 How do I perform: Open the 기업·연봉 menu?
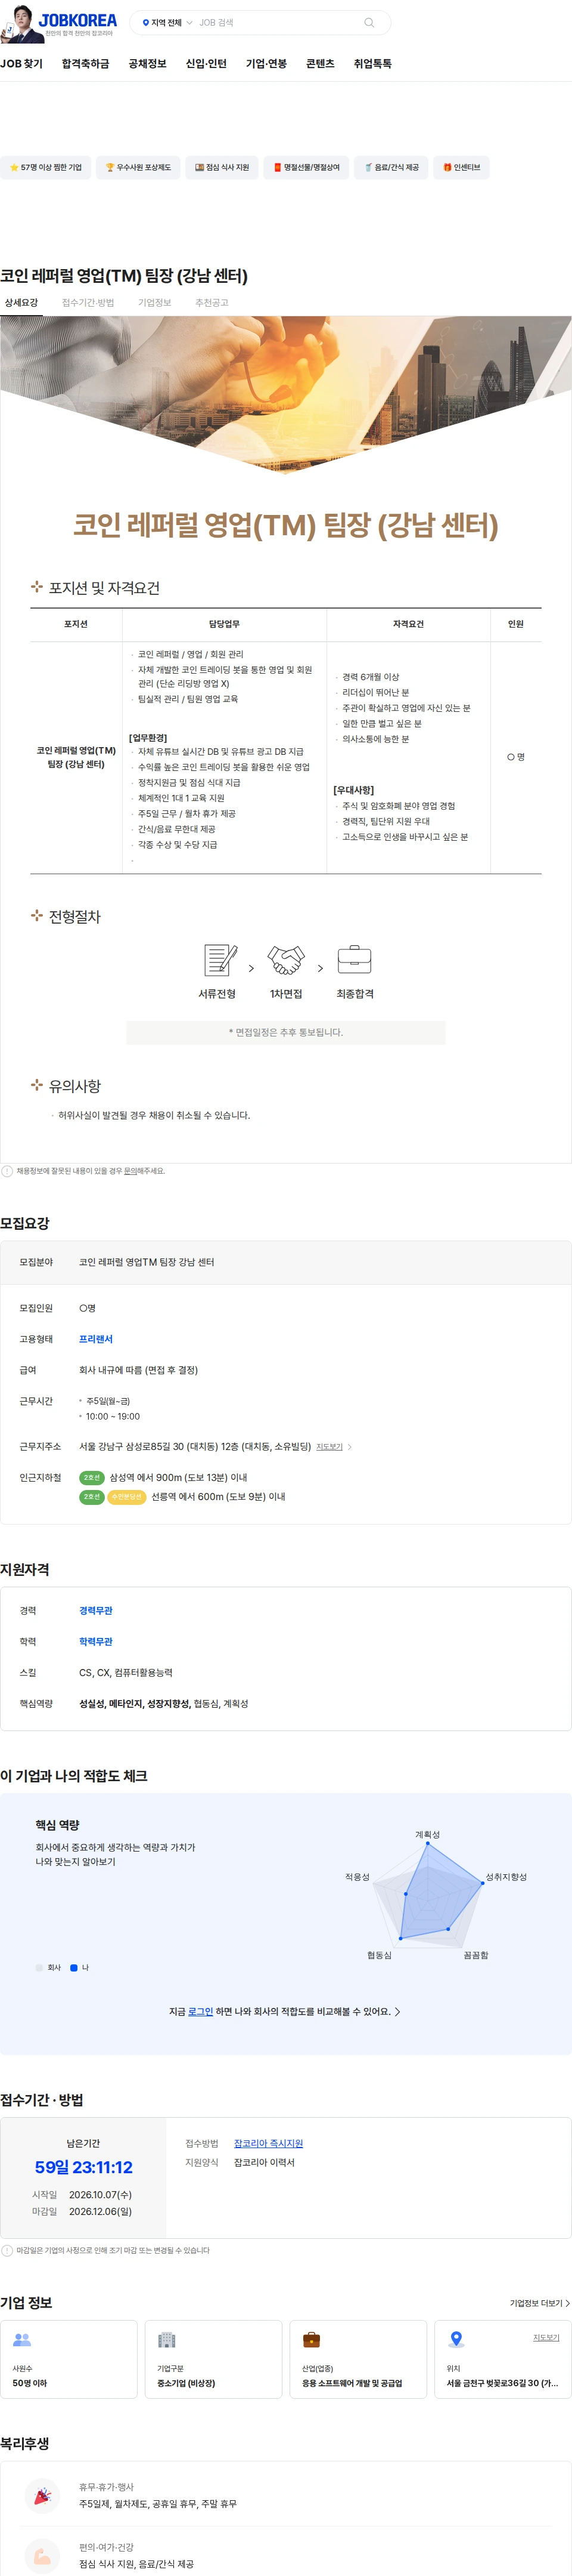(x=266, y=64)
